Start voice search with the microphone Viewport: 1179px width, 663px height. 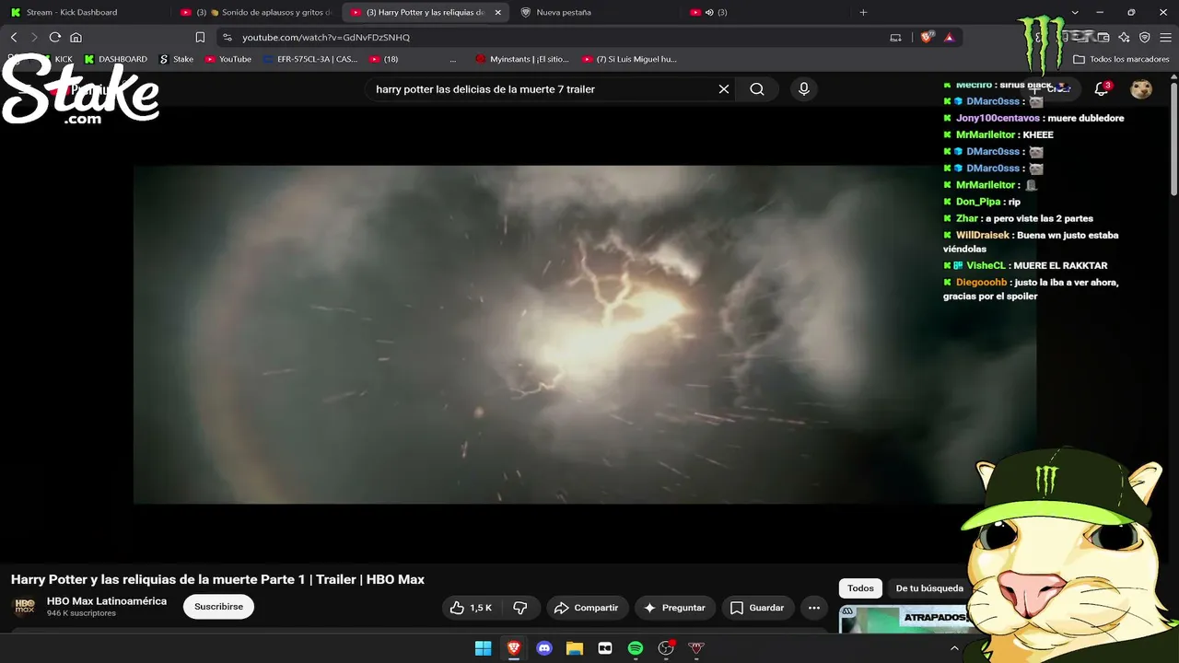coord(804,89)
